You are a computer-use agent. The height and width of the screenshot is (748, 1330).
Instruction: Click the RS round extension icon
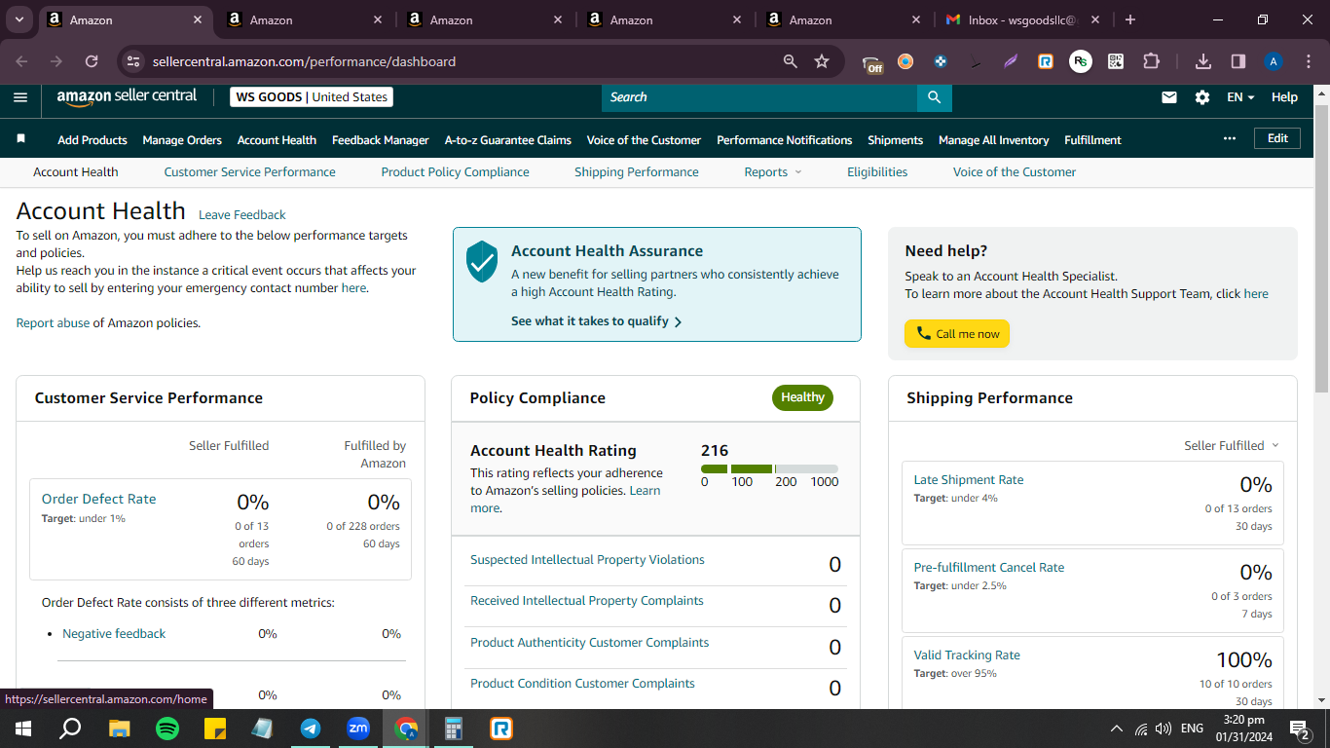click(x=1081, y=61)
